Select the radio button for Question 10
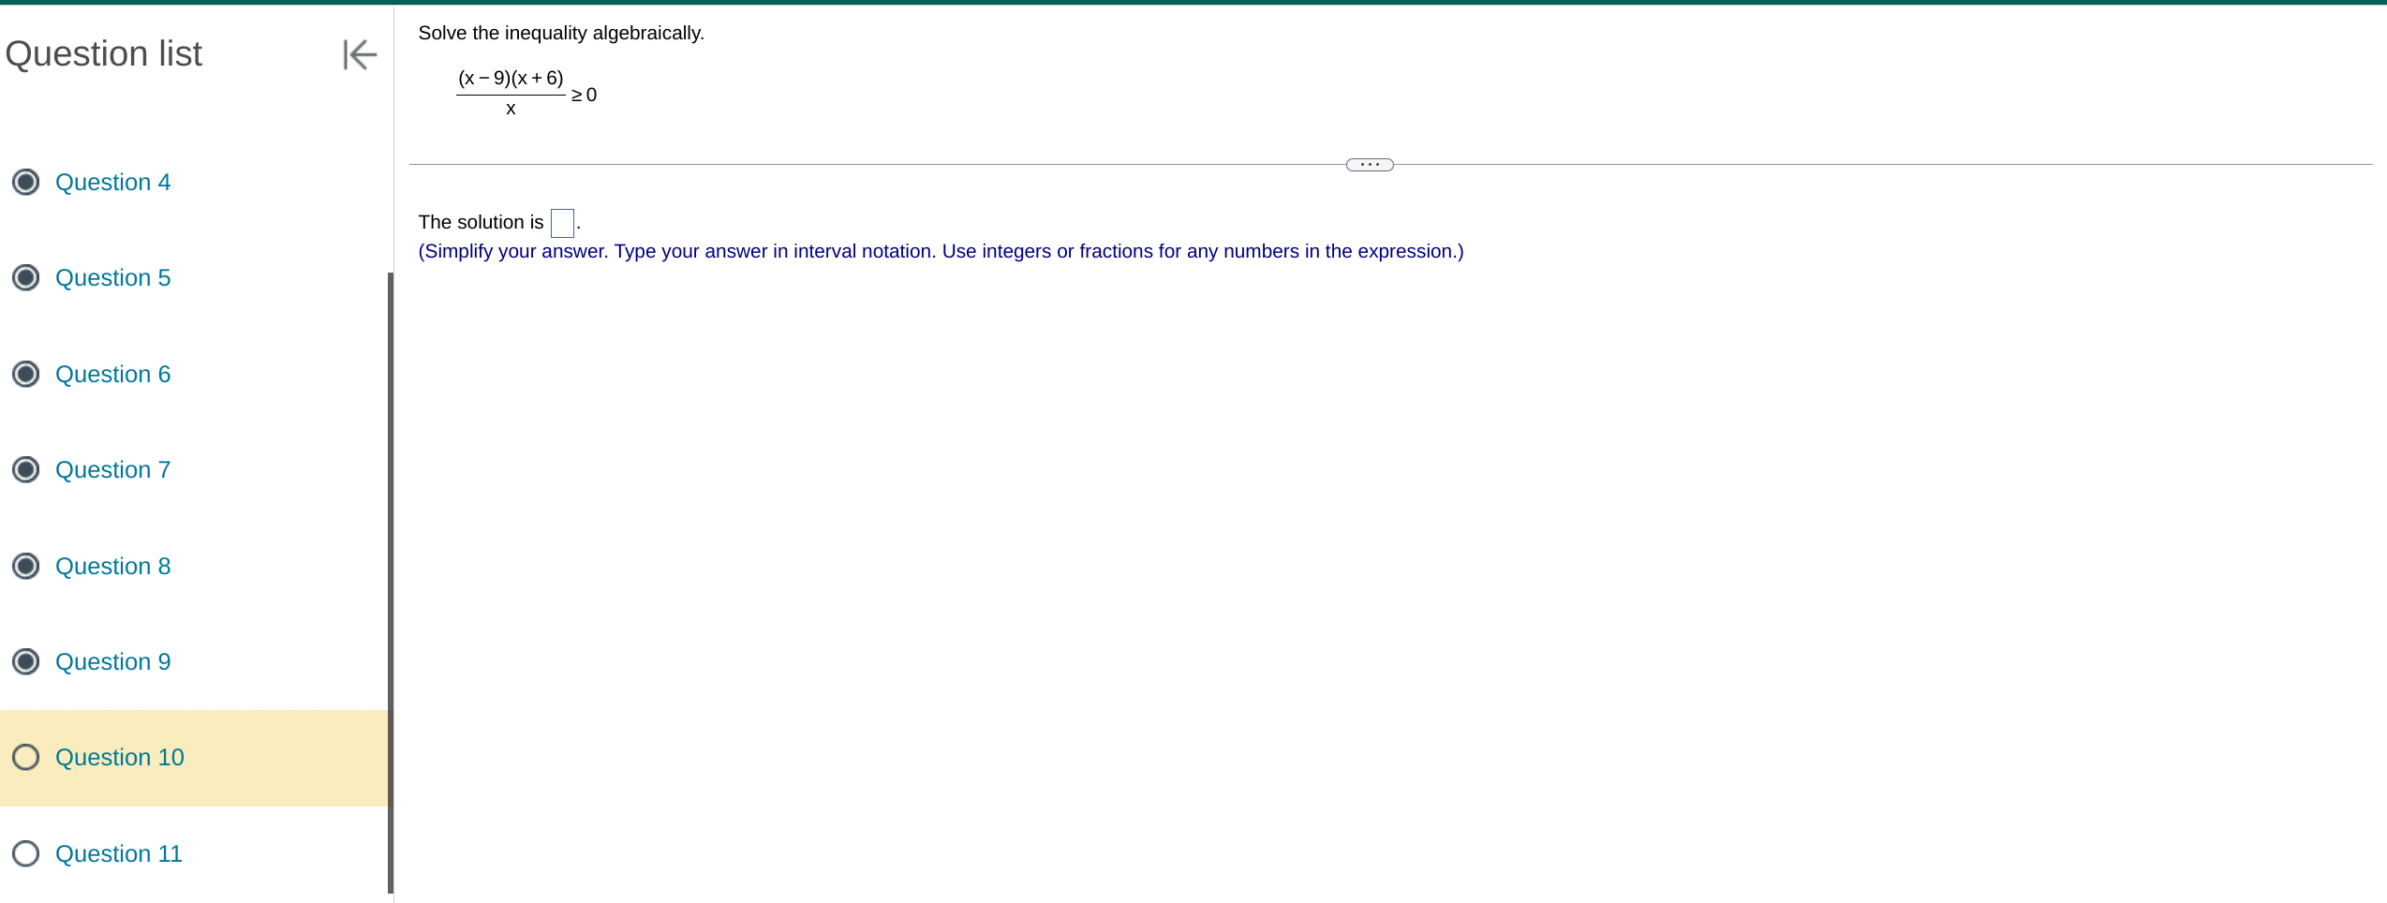Image resolution: width=2387 pixels, height=903 pixels. (x=25, y=757)
